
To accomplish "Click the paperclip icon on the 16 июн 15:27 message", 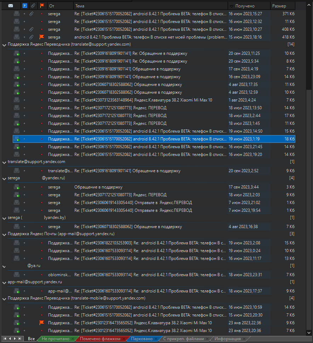I will [32, 14].
